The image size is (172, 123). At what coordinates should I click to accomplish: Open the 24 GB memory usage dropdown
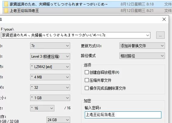point(58,120)
